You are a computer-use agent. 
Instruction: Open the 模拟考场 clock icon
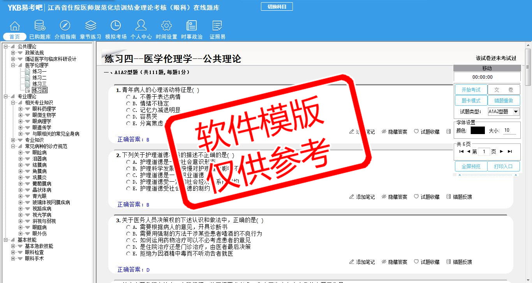116,26
